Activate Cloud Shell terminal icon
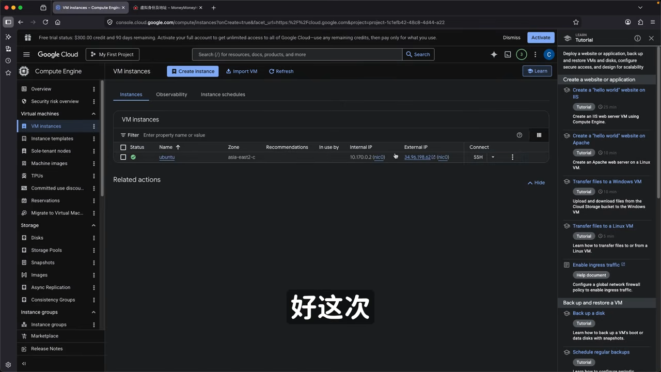The width and height of the screenshot is (661, 372). tap(508, 54)
